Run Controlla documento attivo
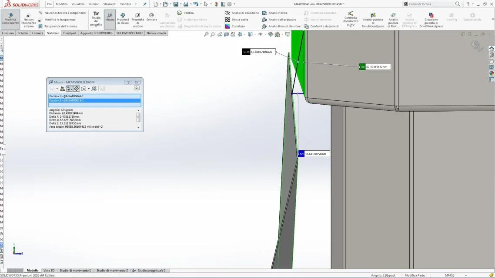The width and height of the screenshot is (495, 278). 351,19
